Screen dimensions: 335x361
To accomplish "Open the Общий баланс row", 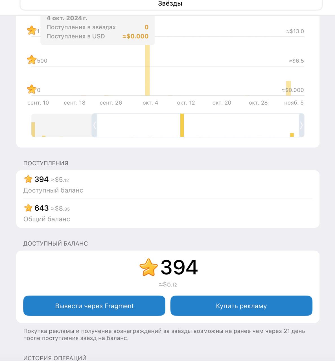I will pyautogui.click(x=168, y=213).
